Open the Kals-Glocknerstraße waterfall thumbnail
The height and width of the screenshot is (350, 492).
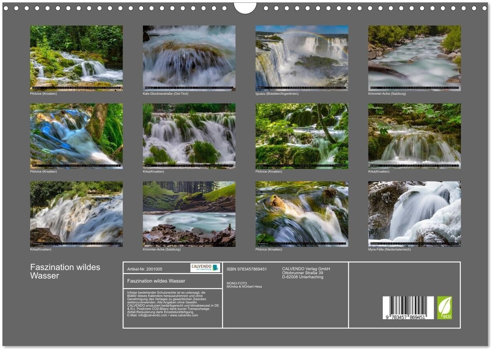click(189, 58)
